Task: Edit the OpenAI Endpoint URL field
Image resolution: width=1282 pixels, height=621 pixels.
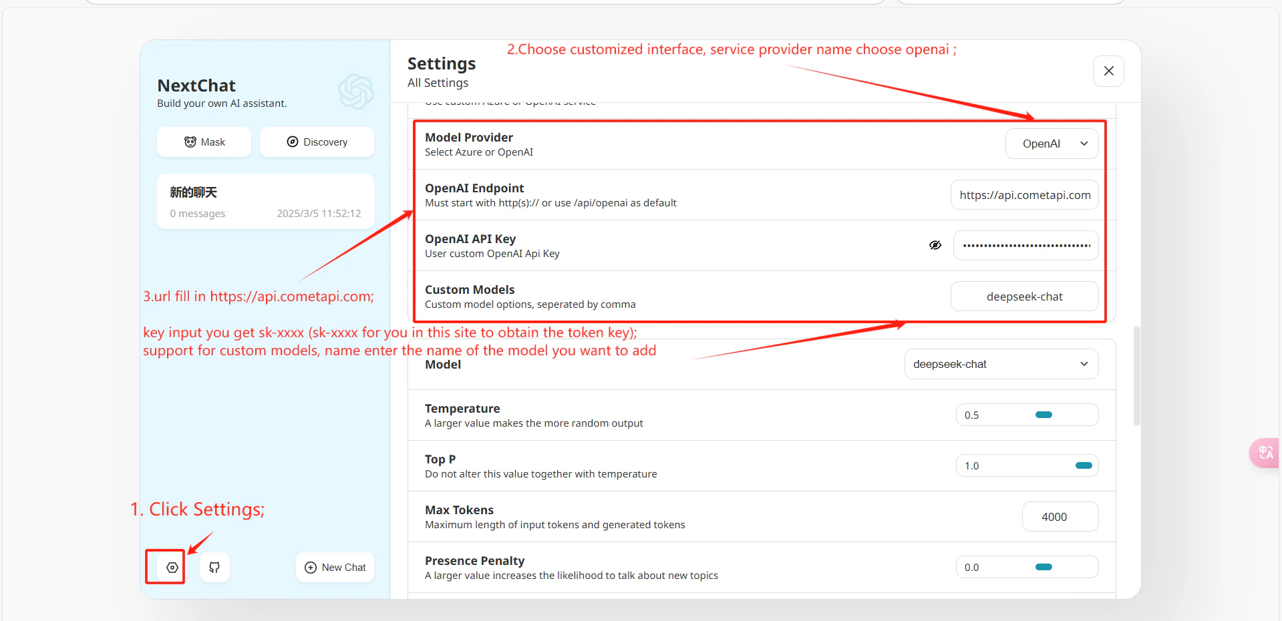Action: (1025, 195)
